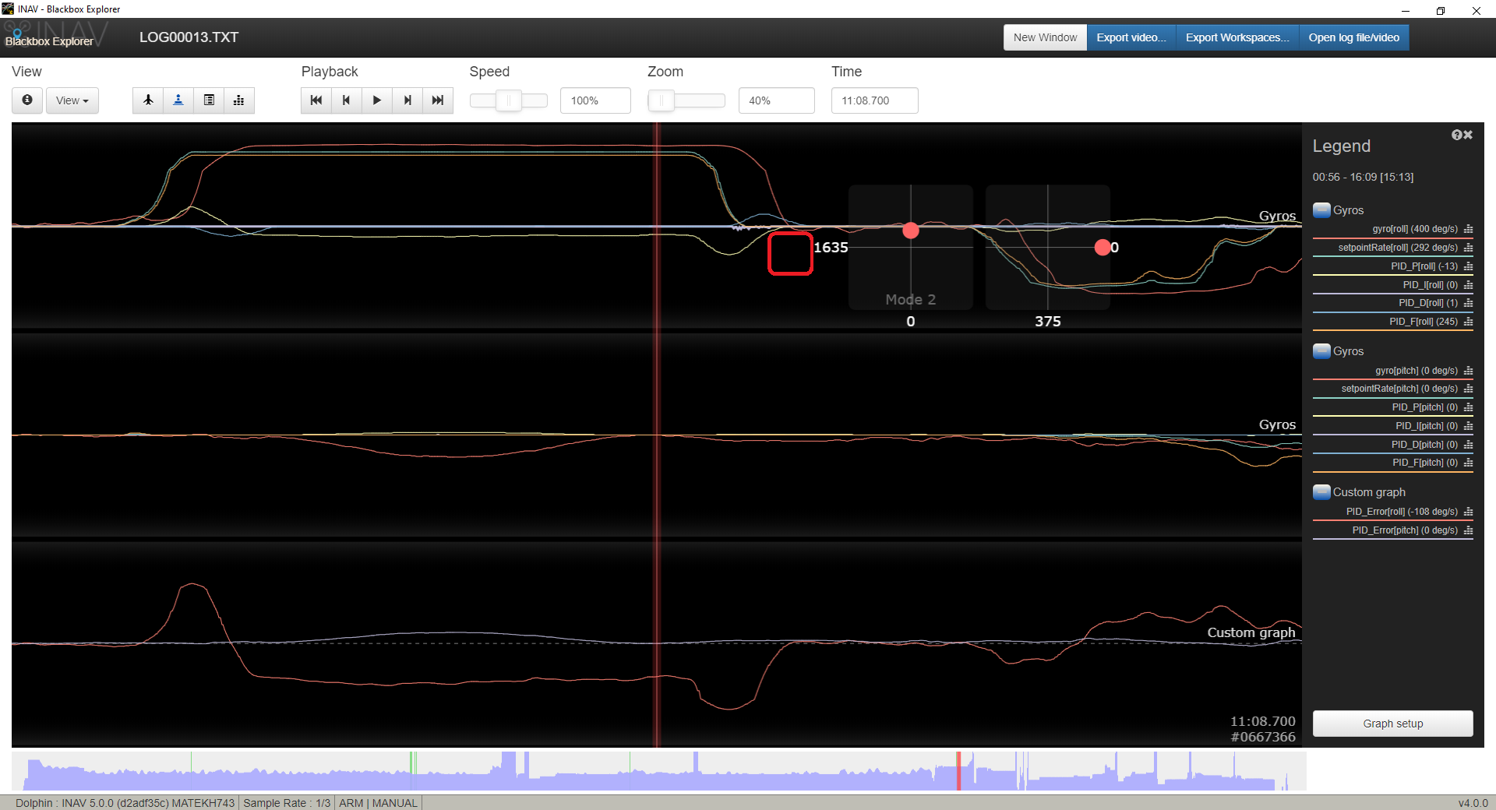Open analyser icon for PID_F[pitch]
The width and height of the screenshot is (1496, 810).
pos(1469,463)
